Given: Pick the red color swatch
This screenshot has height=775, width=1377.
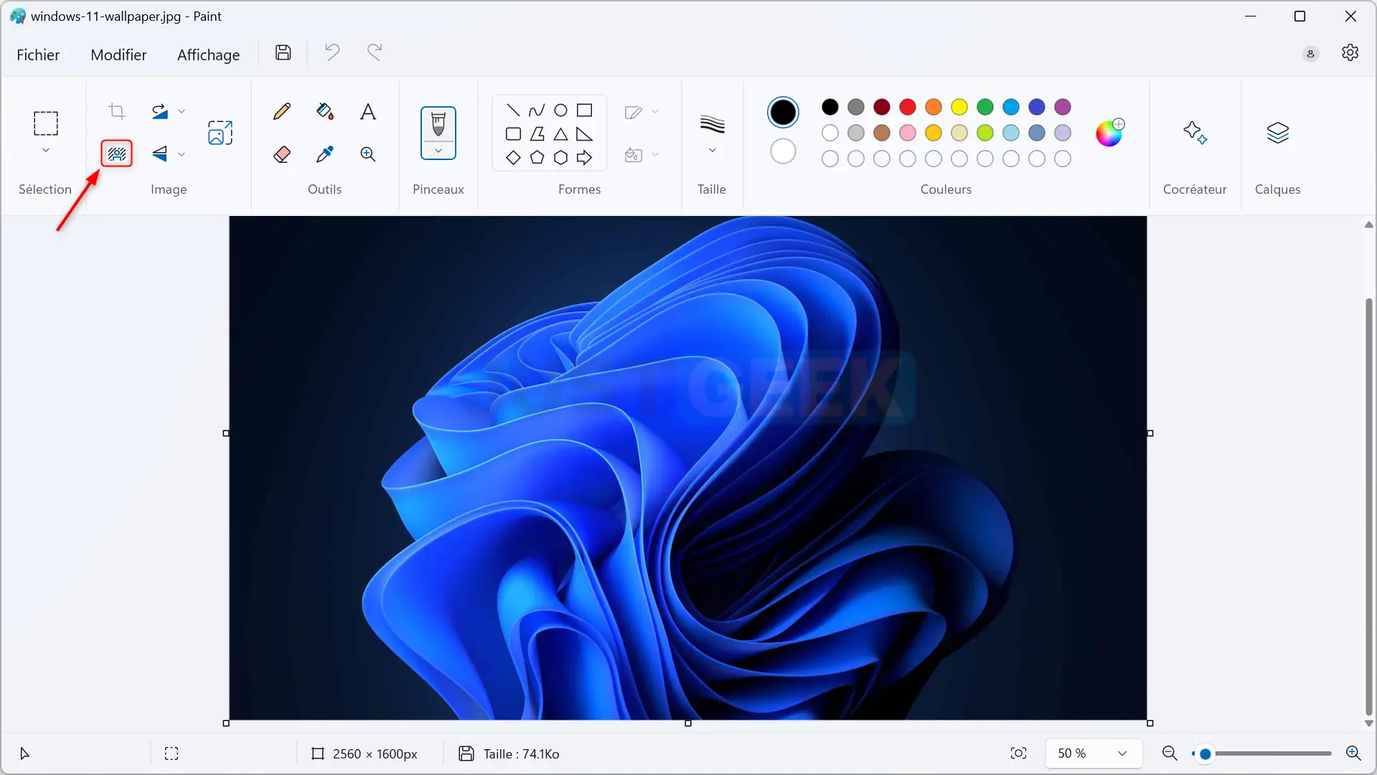Looking at the screenshot, I should point(908,107).
